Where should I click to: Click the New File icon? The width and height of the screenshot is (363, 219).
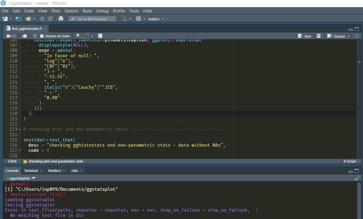click(x=5, y=19)
